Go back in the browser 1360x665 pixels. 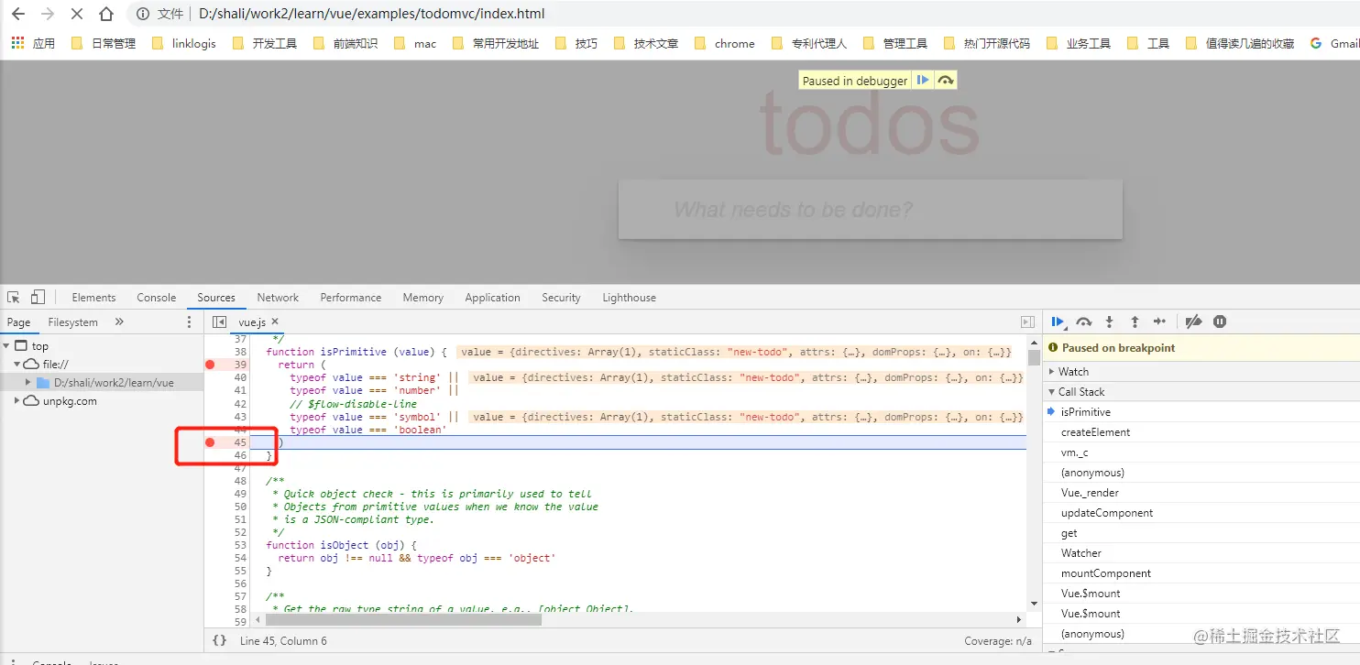pyautogui.click(x=18, y=14)
